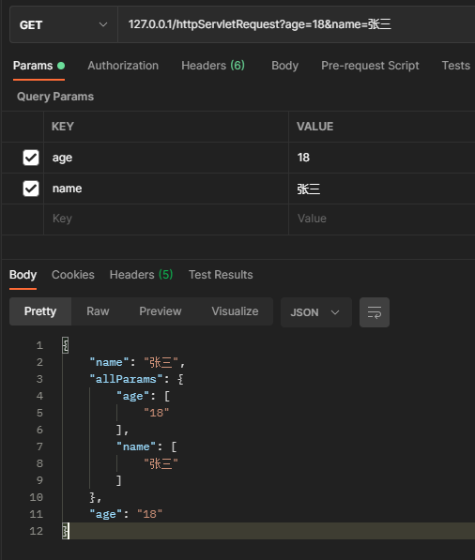Click "张三" array value on line 8
This screenshot has width=475, height=560.
pos(161,463)
